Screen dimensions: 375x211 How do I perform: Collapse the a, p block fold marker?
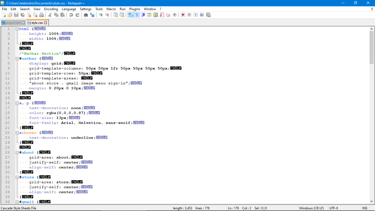click(x=17, y=103)
